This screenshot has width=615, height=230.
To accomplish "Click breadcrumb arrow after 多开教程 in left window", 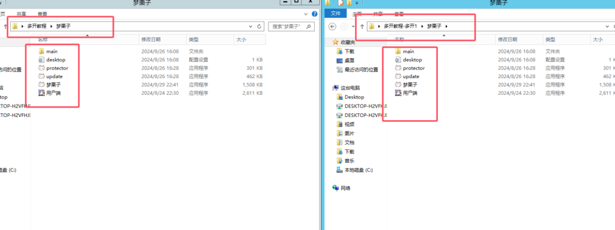I will coord(52,26).
